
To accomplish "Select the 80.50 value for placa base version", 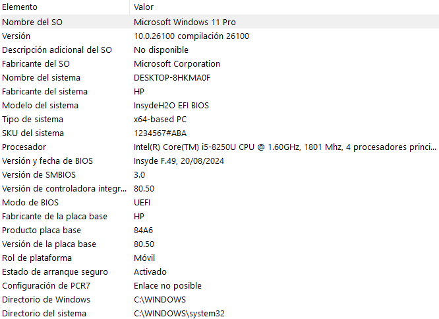I will click(144, 244).
